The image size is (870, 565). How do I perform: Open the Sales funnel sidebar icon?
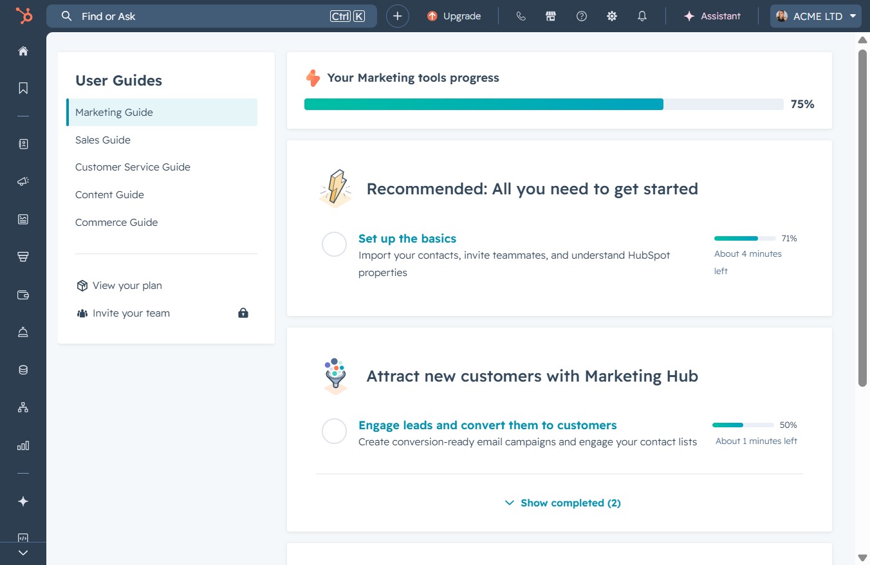[x=23, y=257]
